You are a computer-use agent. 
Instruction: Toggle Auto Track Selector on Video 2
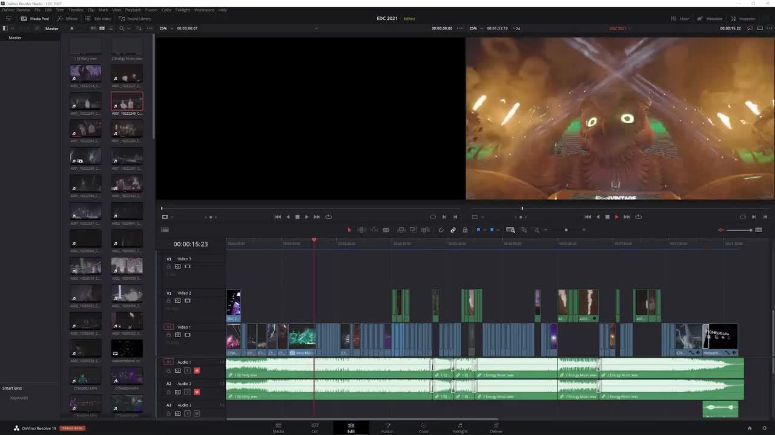click(x=178, y=300)
